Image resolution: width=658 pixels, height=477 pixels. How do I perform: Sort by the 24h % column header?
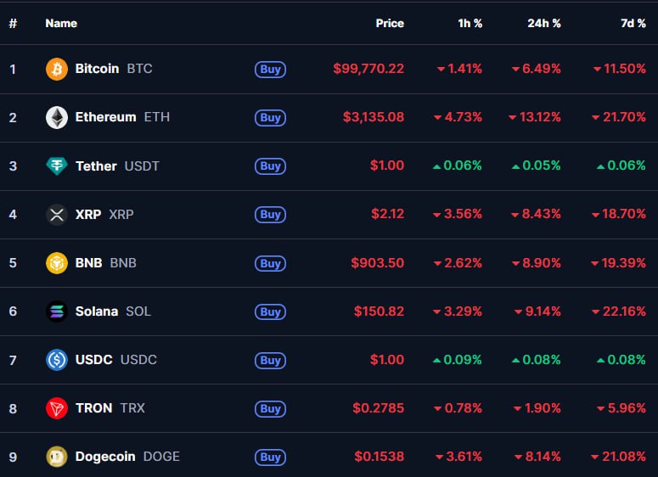(x=544, y=24)
